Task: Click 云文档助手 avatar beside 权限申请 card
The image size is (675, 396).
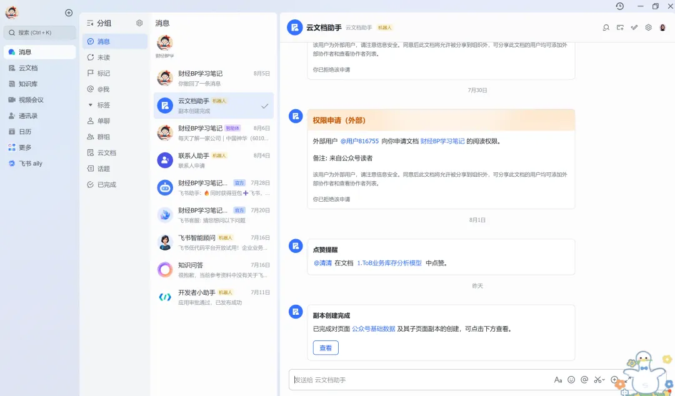Action: [x=296, y=116]
